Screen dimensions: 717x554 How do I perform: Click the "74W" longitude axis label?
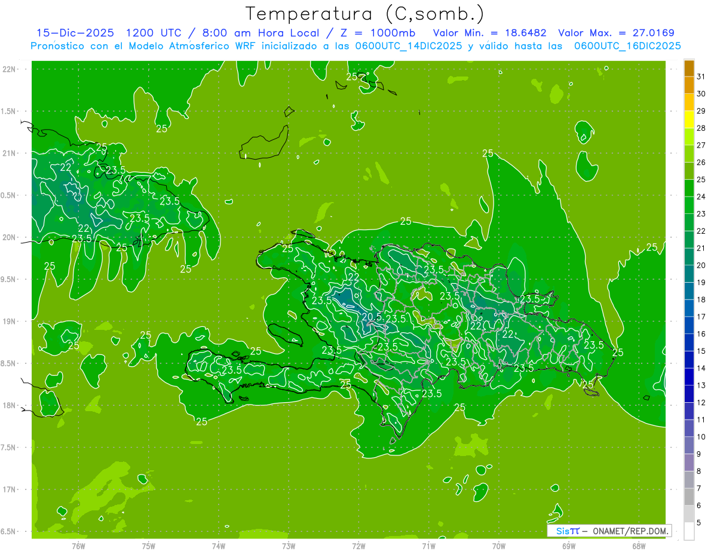pos(218,545)
